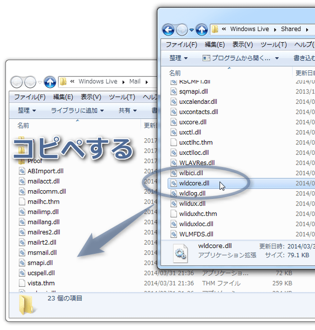The height and width of the screenshot is (330, 315).
Task: Click Forward button in Shared window
Action: [182, 30]
